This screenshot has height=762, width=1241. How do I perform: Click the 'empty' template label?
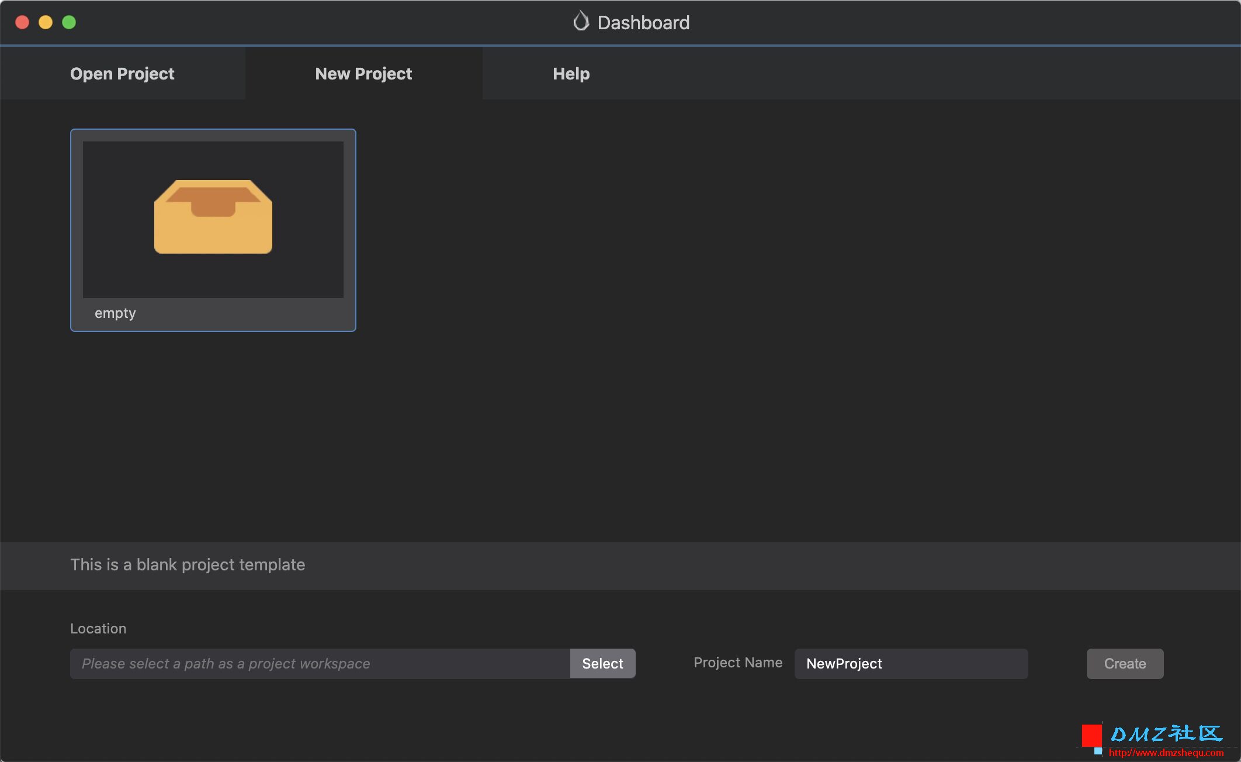pos(115,313)
